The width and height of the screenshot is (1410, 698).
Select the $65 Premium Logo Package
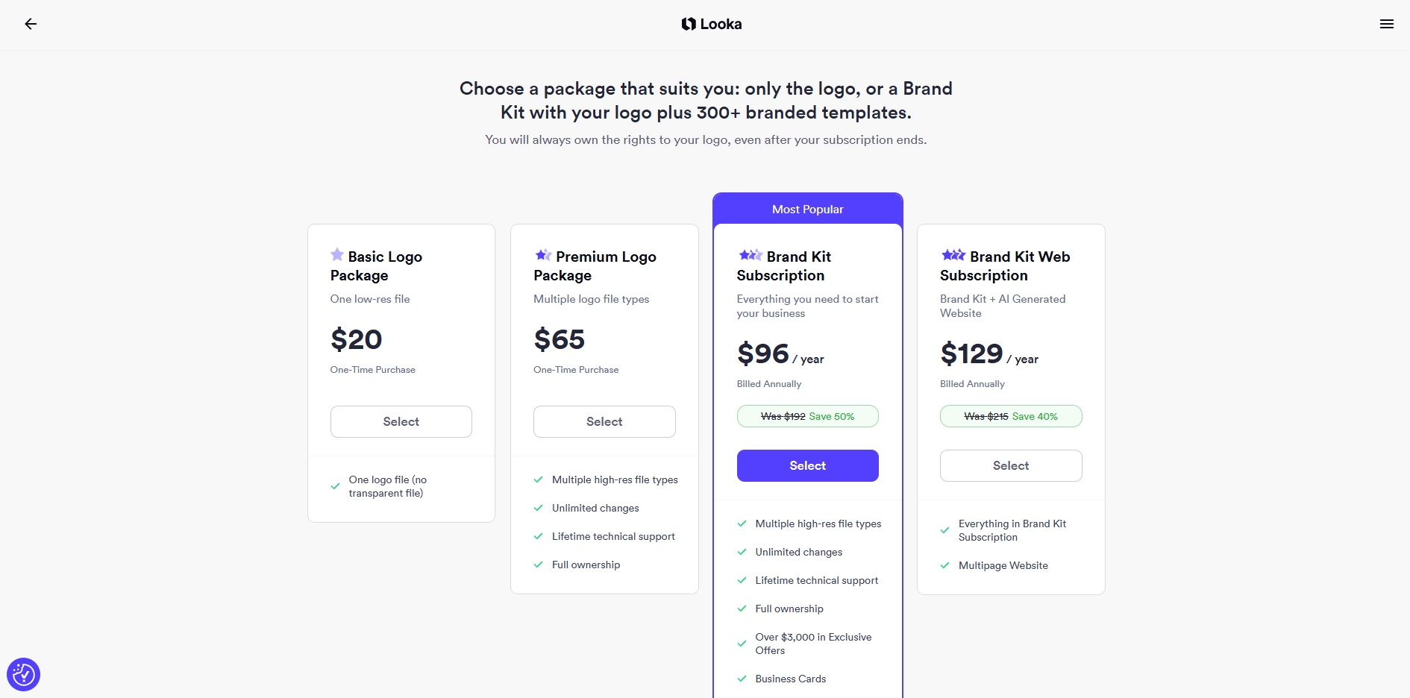604,421
